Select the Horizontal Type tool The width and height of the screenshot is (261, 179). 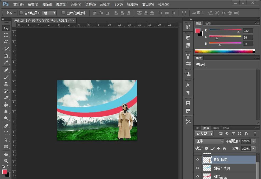[6, 133]
